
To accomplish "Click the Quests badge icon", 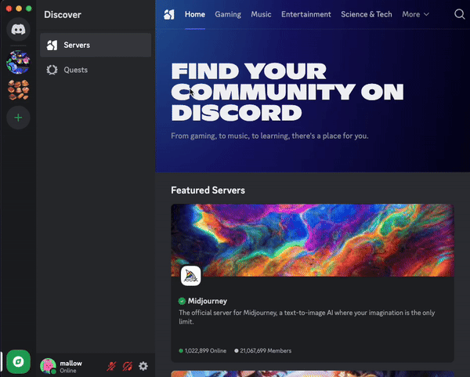I will click(52, 70).
